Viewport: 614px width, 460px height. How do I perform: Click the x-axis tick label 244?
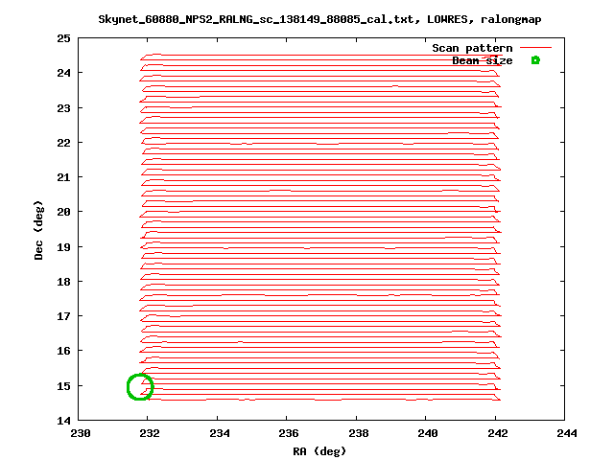click(567, 433)
